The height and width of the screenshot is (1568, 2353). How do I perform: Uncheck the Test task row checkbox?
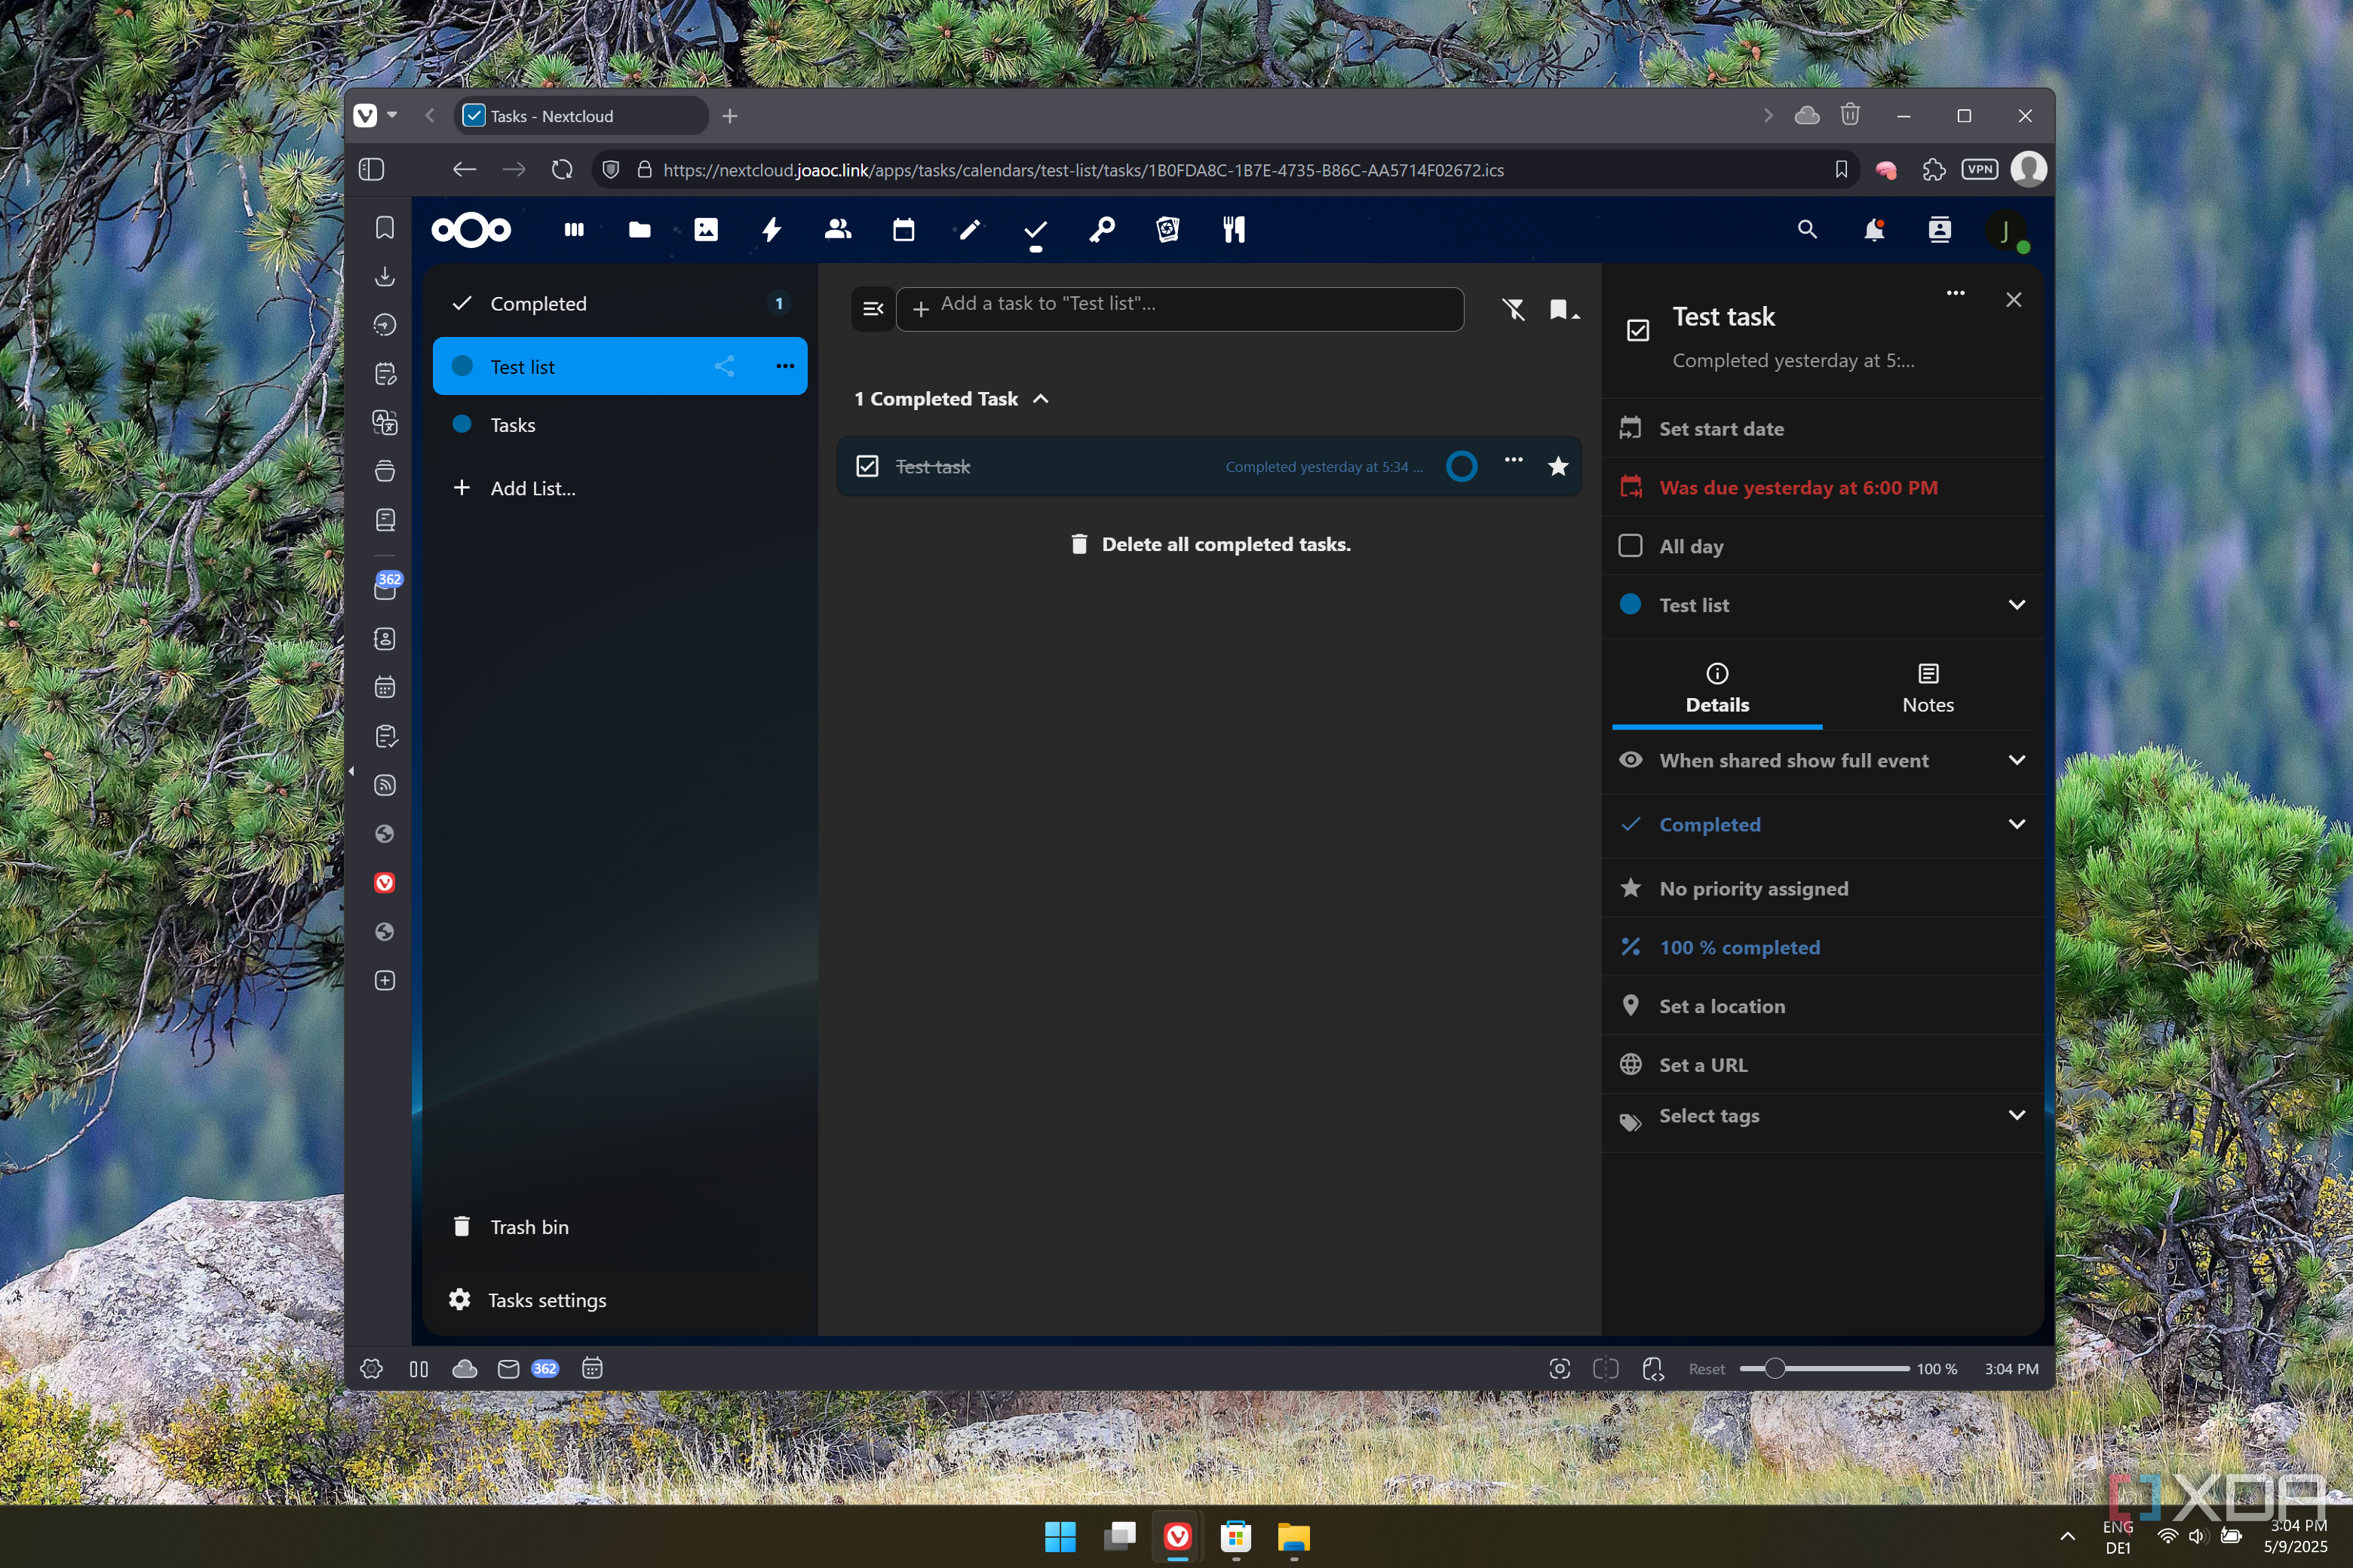867,466
